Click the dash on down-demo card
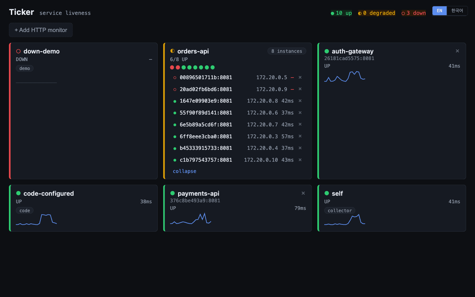Screen dimensions: 475x297 coord(150,59)
